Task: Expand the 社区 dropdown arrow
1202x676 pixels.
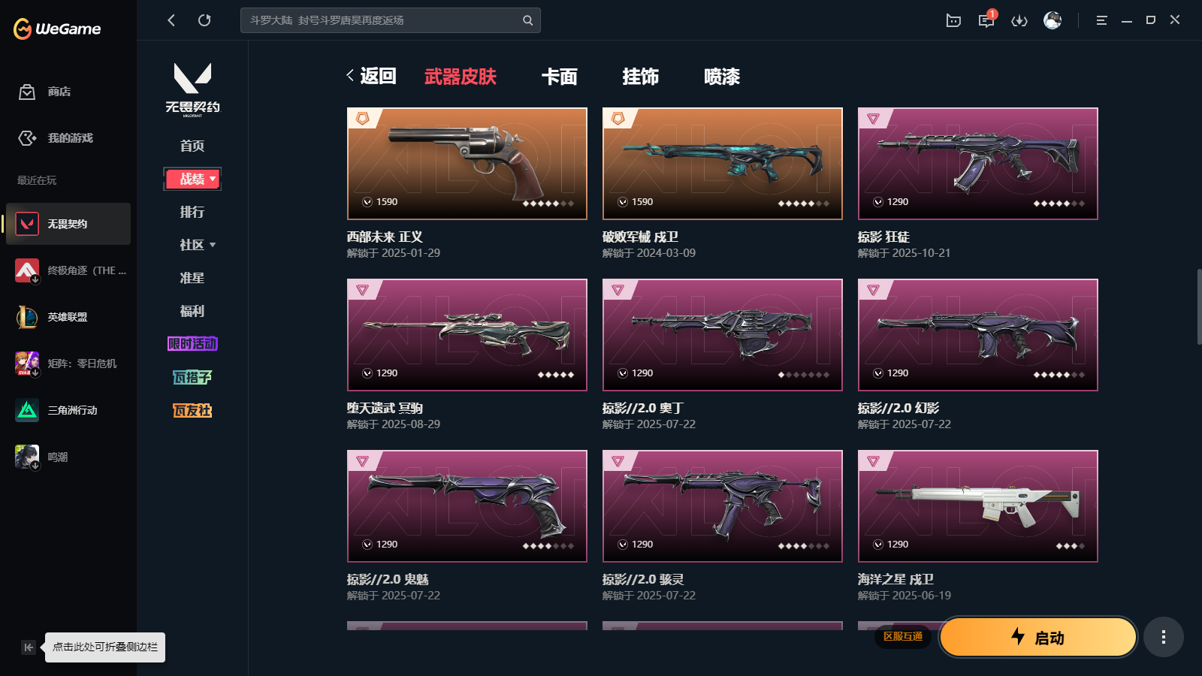Action: (213, 245)
